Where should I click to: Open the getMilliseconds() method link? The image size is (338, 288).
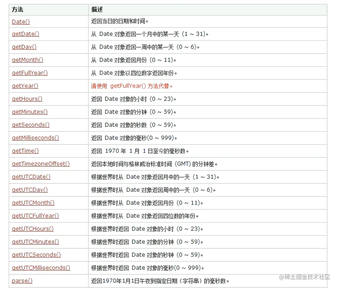35,138
